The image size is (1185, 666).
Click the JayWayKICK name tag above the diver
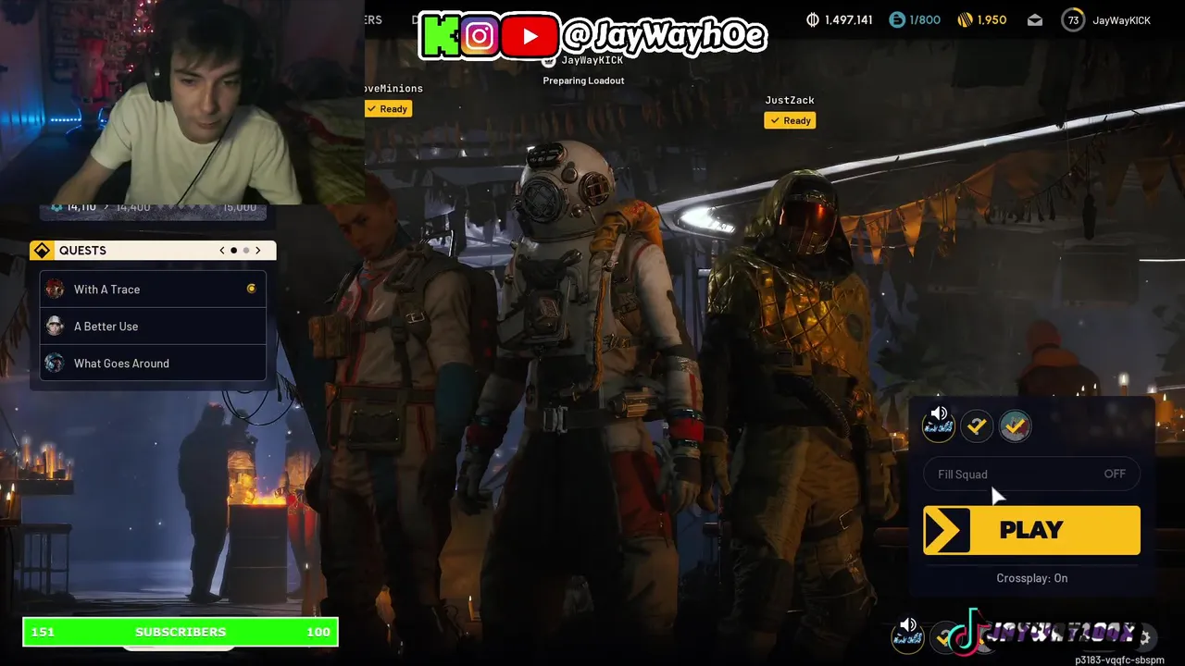coord(592,60)
